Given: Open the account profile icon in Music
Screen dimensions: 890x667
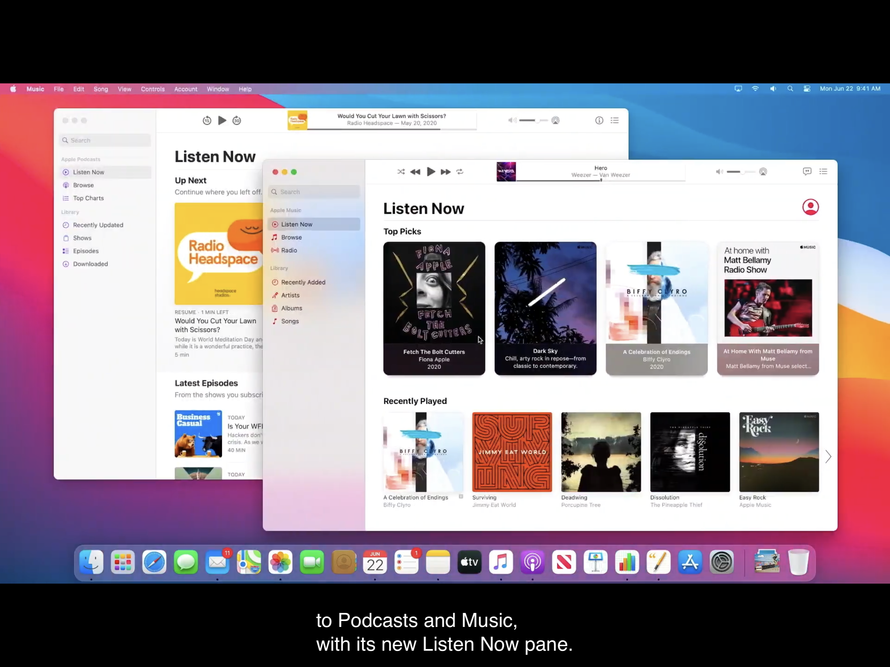Looking at the screenshot, I should tap(810, 207).
